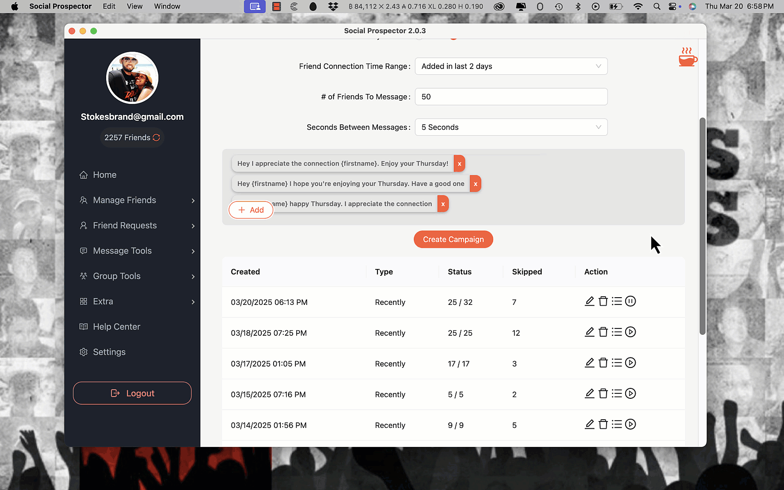Select the 25 / 32 status value
784x490 pixels.
point(460,303)
